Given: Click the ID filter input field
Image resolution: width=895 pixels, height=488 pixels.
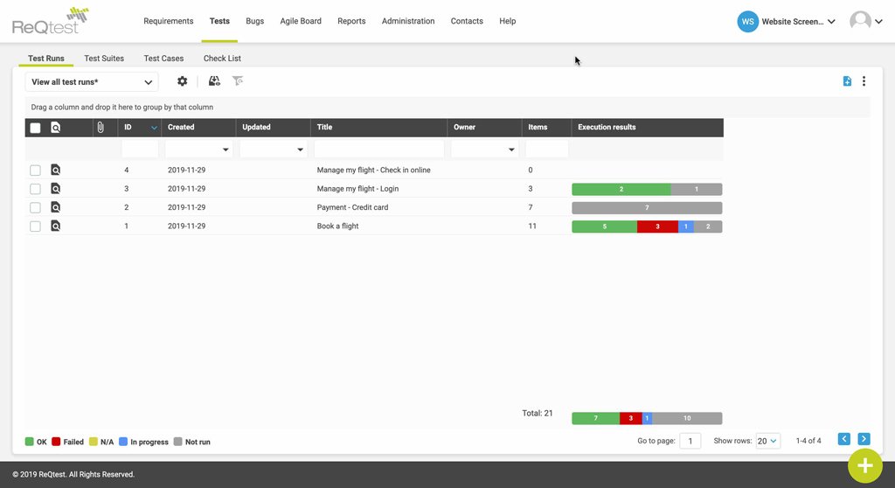Looking at the screenshot, I should click(x=140, y=150).
